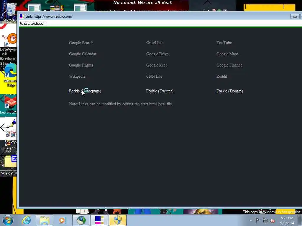The height and width of the screenshot is (226, 302).
Task: Switch to the Link browser taskbar button
Action: coord(99,220)
